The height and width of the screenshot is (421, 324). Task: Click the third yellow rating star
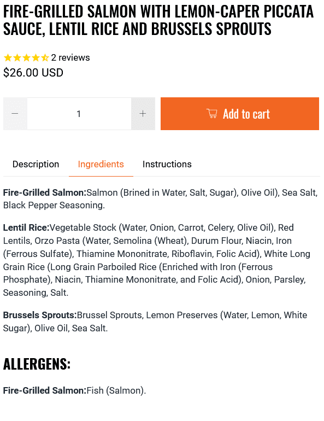click(x=26, y=57)
